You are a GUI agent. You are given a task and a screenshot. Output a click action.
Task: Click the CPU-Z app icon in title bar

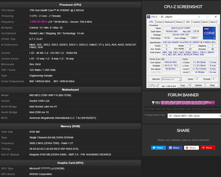(149, 17)
